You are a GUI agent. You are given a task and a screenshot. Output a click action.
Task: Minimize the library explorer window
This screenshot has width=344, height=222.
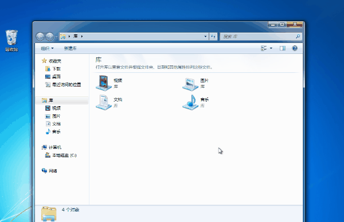[273, 25]
